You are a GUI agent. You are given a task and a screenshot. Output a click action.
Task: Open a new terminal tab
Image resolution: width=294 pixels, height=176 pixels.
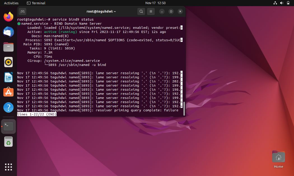[22, 12]
